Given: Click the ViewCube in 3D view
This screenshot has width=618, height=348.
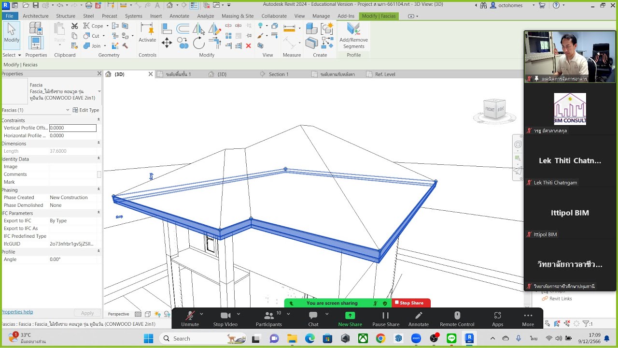Looking at the screenshot, I should pyautogui.click(x=494, y=109).
